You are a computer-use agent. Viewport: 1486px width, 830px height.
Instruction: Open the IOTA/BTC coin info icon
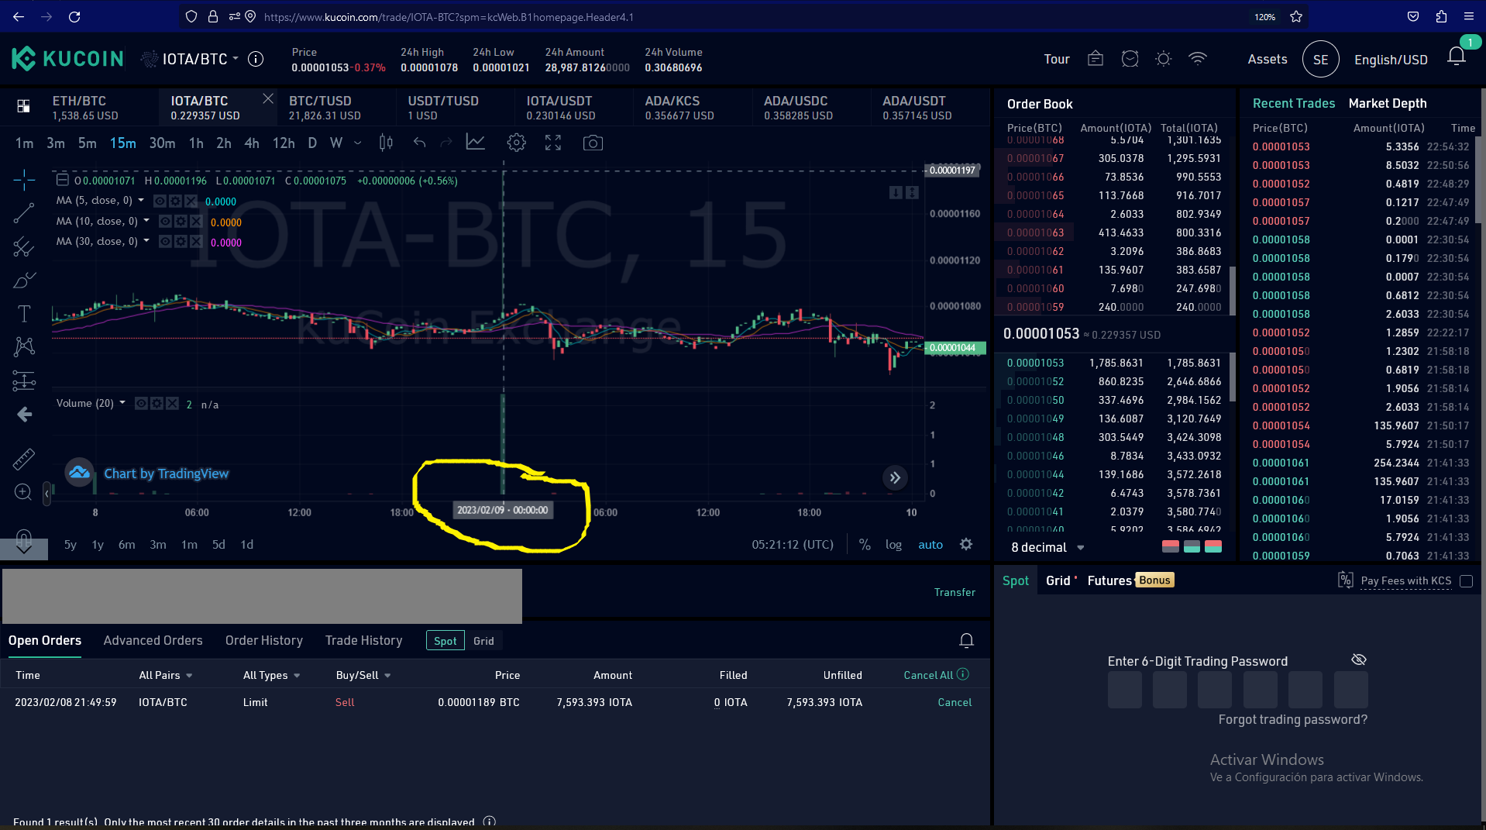pos(256,59)
